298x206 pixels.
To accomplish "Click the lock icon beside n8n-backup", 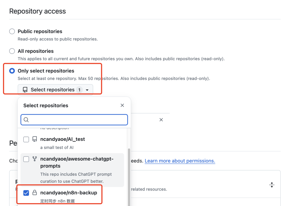I will click(x=34, y=193).
